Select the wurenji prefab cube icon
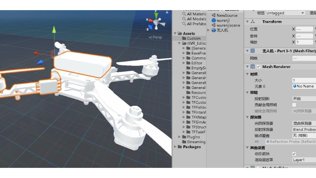 [214, 20]
